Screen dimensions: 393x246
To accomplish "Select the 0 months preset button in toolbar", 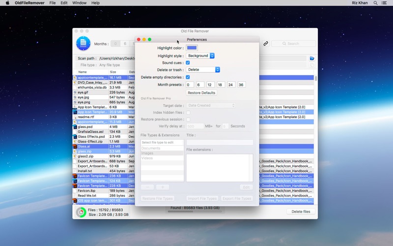I will pyautogui.click(x=115, y=44).
